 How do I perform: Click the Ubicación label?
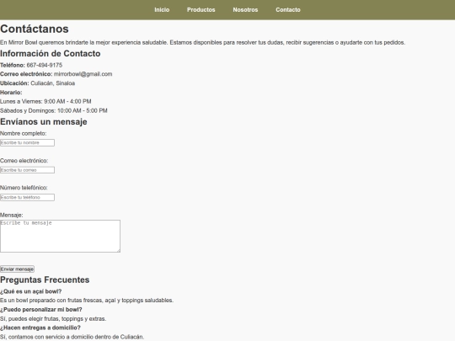point(14,83)
